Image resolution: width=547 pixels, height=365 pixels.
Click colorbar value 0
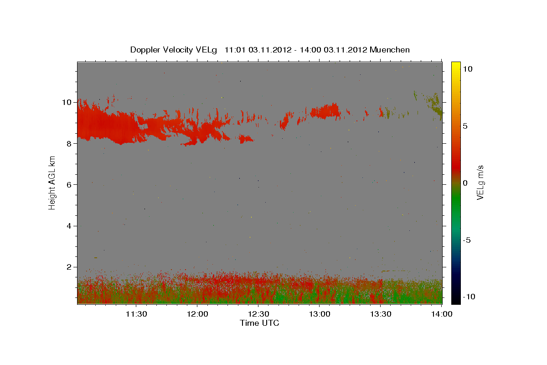pyautogui.click(x=464, y=183)
